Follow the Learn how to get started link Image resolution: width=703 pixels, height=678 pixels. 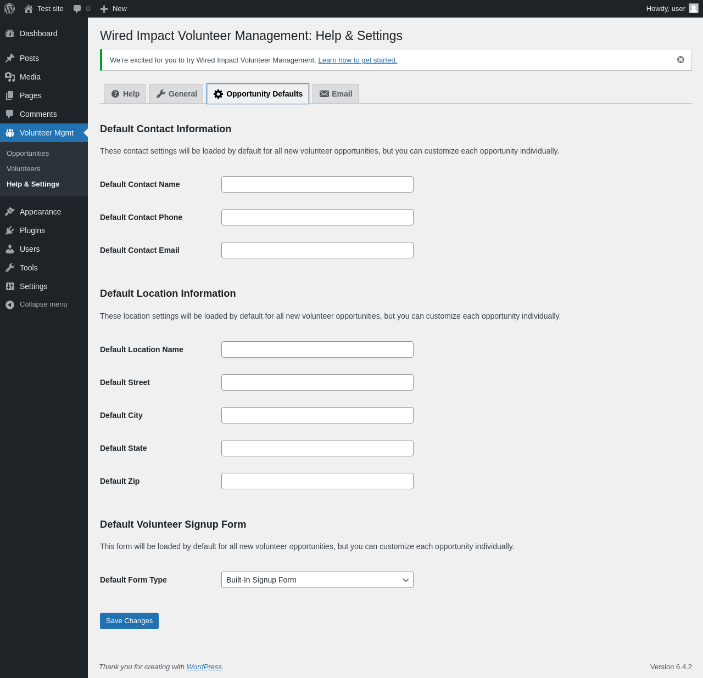point(358,60)
